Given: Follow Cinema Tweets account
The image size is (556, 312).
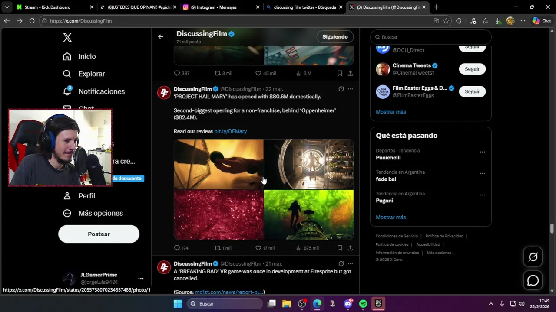Looking at the screenshot, I should click(472, 69).
